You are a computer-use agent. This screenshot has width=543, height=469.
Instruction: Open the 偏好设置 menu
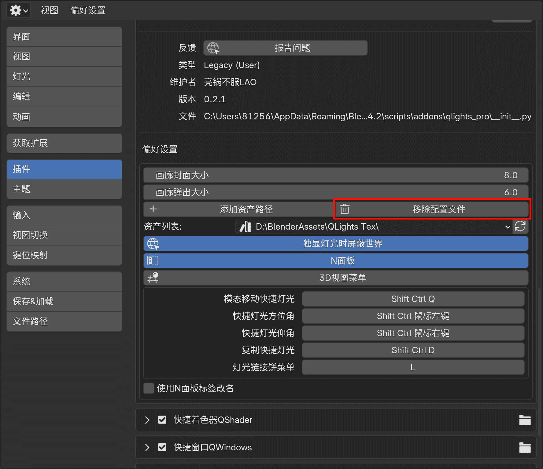tap(88, 10)
